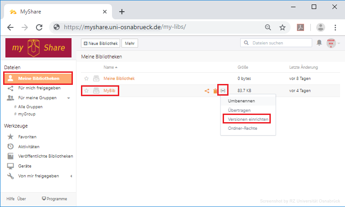
Task: Delete the MyBib library via trash icon
Action: tap(215, 91)
